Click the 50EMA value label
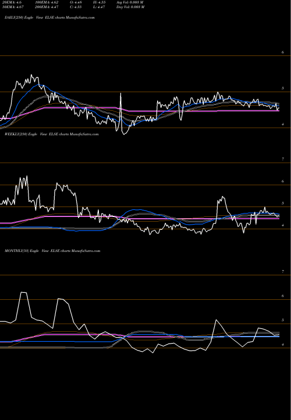291x420 pixels. 14,7
